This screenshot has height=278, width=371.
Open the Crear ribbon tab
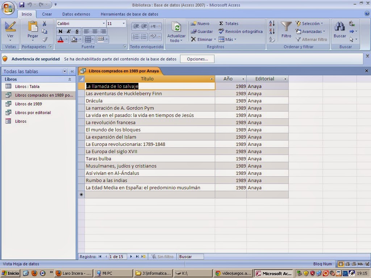[x=47, y=14]
